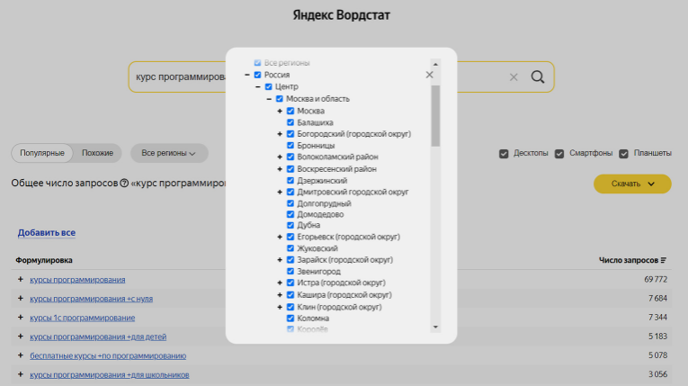Clear the search field with the X icon
The height and width of the screenshot is (386, 688).
tap(514, 77)
